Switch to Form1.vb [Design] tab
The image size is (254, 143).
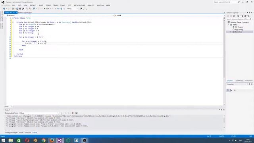coord(25,12)
